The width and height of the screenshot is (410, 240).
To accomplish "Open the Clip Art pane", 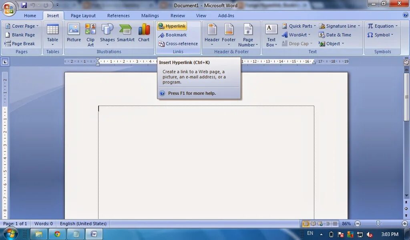I will [x=90, y=35].
